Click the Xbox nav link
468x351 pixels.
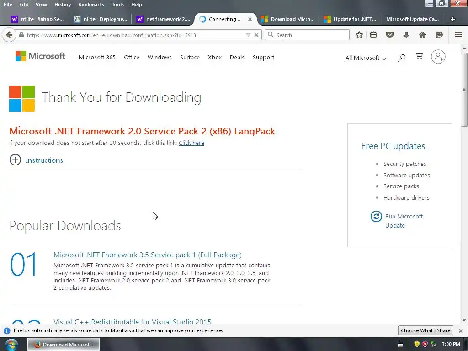(215, 57)
